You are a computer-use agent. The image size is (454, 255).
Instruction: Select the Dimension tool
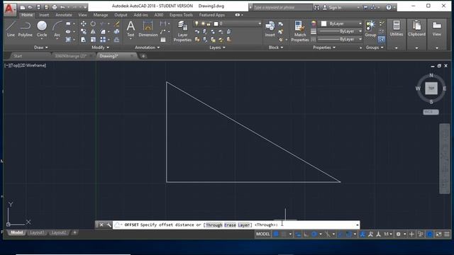point(148,29)
